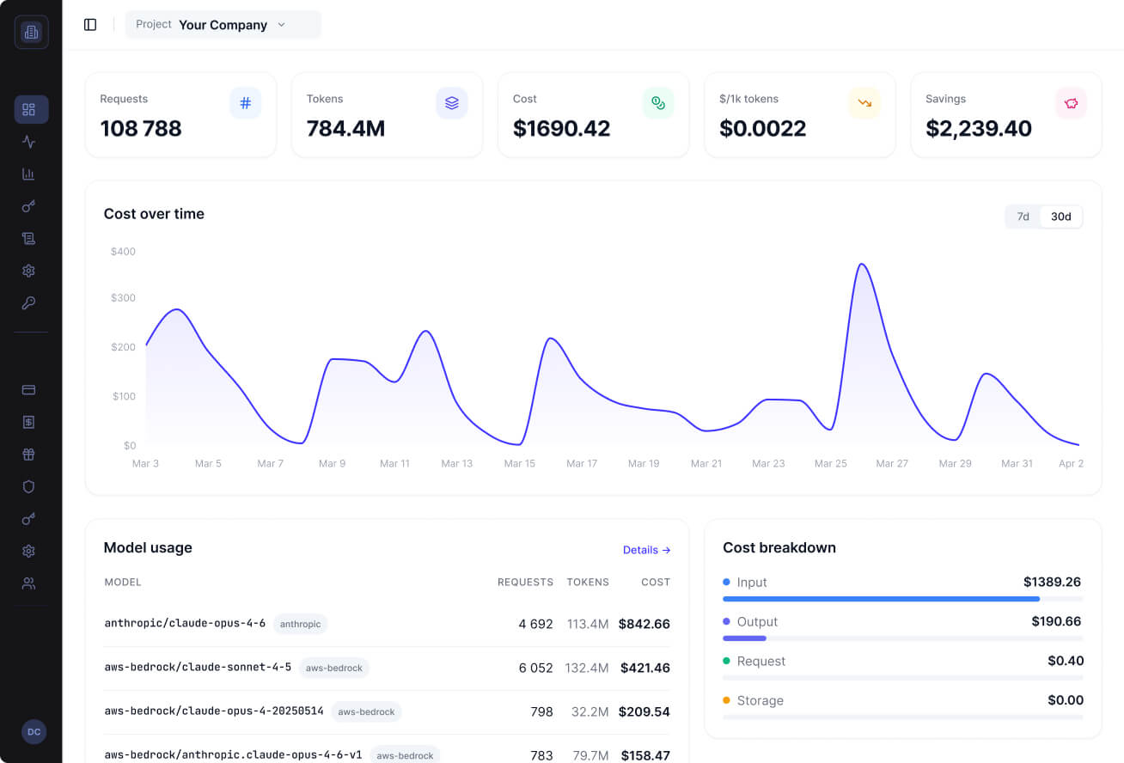Open the shield security sidebar icon

(x=28, y=486)
